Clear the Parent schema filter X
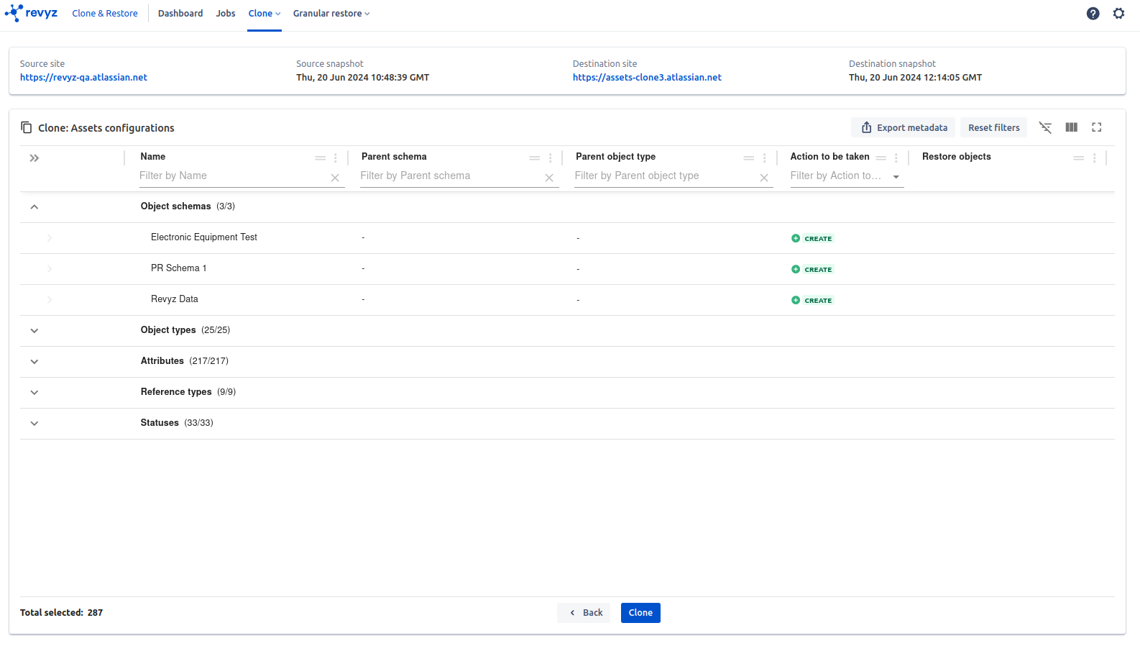This screenshot has width=1140, height=646. pos(549,178)
